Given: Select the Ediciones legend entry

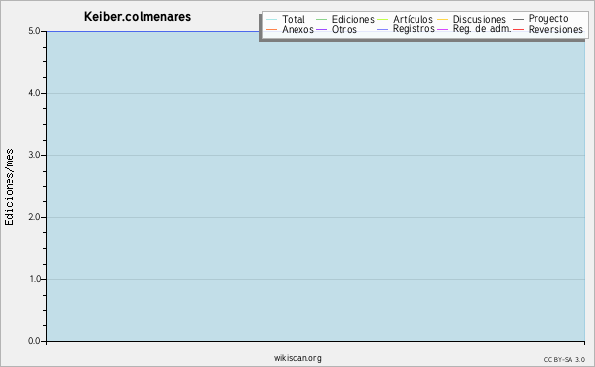Looking at the screenshot, I should [x=345, y=19].
